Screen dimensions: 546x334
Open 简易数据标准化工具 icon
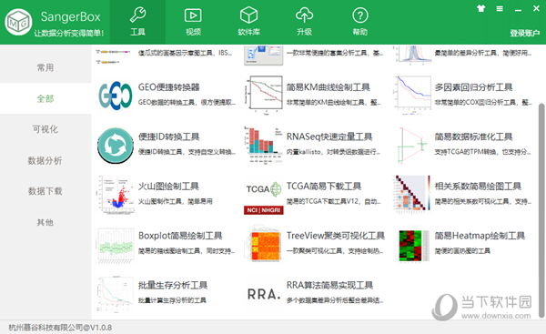click(x=412, y=145)
